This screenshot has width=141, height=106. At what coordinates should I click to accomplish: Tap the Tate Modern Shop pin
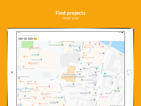[41, 59]
